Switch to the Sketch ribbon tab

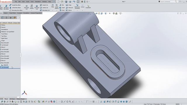pos(6,13)
